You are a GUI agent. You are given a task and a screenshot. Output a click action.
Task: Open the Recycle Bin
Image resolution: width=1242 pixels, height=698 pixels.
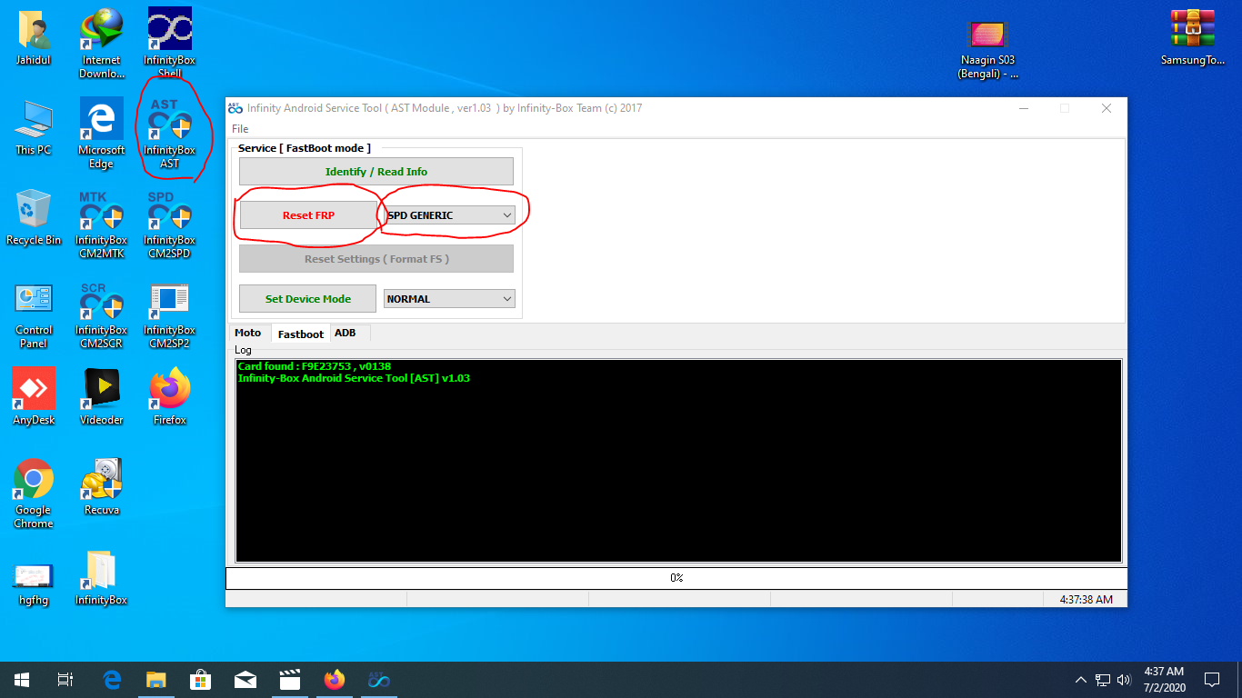point(34,217)
